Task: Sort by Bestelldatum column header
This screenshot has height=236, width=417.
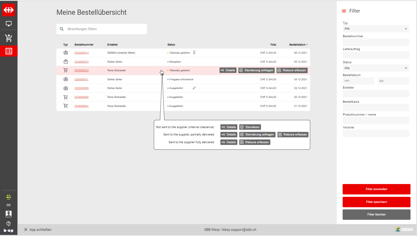Action: (x=298, y=45)
